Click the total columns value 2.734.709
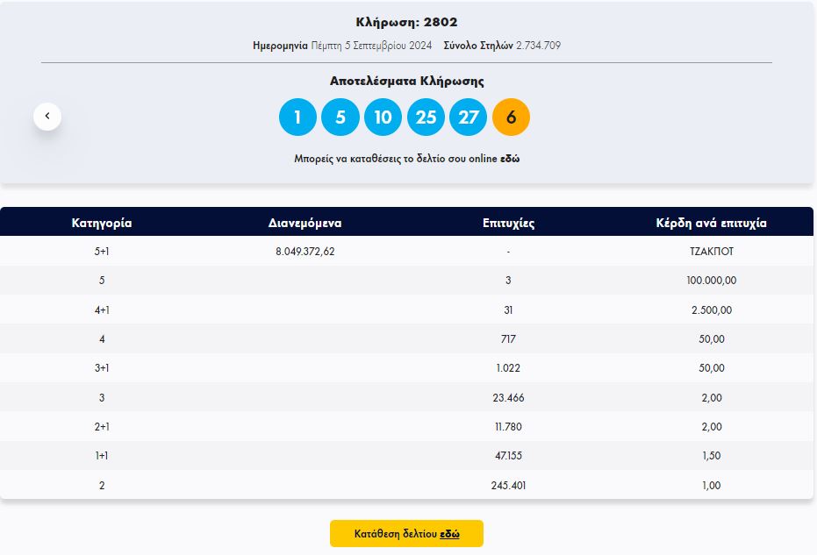The width and height of the screenshot is (817, 555). [538, 46]
